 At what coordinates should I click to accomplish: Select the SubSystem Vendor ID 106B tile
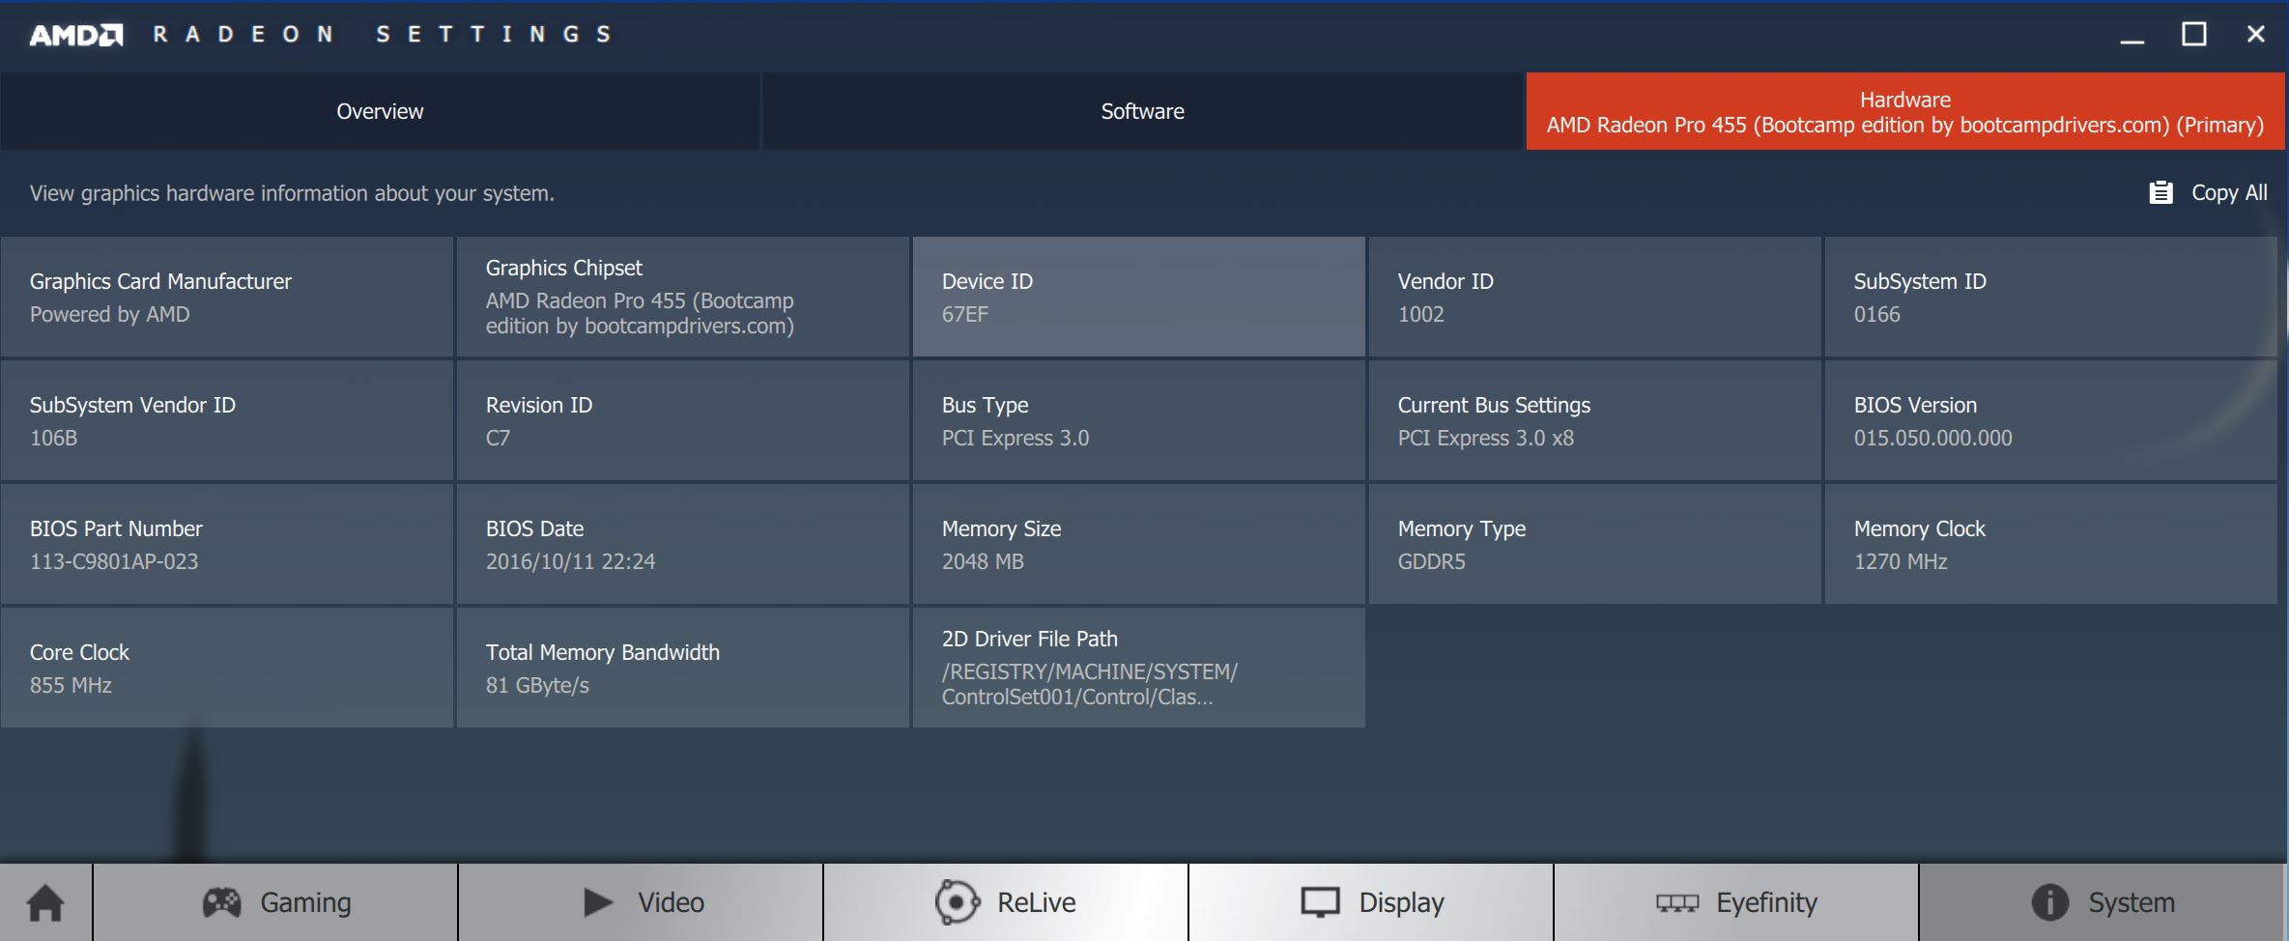pyautogui.click(x=227, y=421)
